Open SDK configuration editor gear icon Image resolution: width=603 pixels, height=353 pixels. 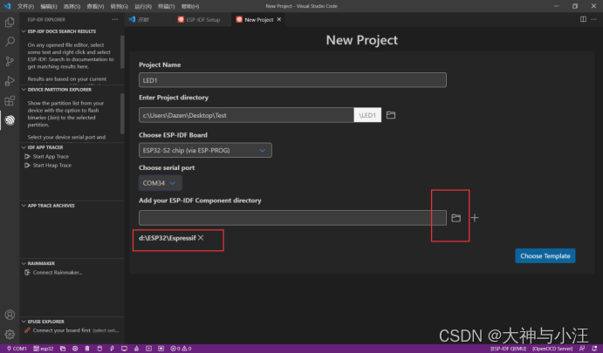coord(75,349)
